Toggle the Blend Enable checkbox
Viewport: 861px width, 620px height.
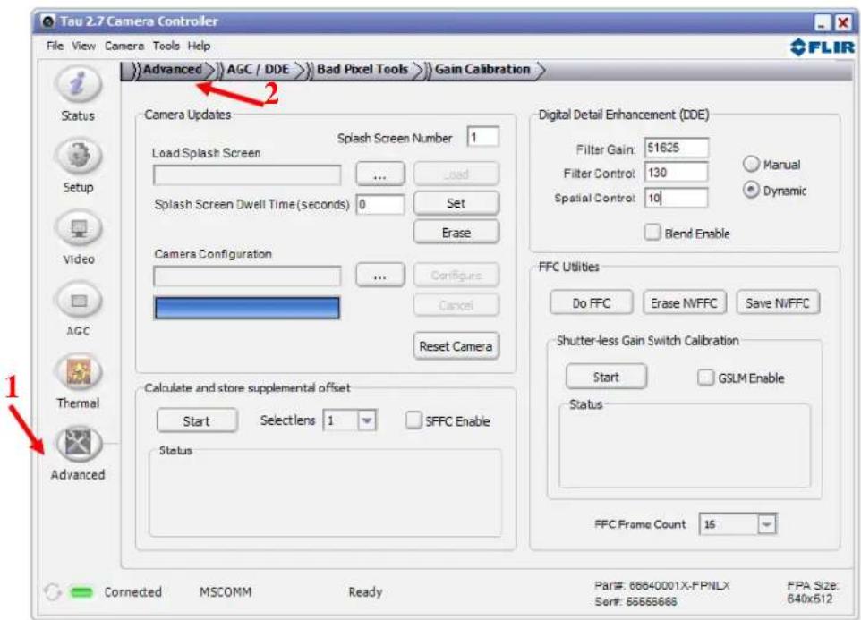[x=652, y=232]
